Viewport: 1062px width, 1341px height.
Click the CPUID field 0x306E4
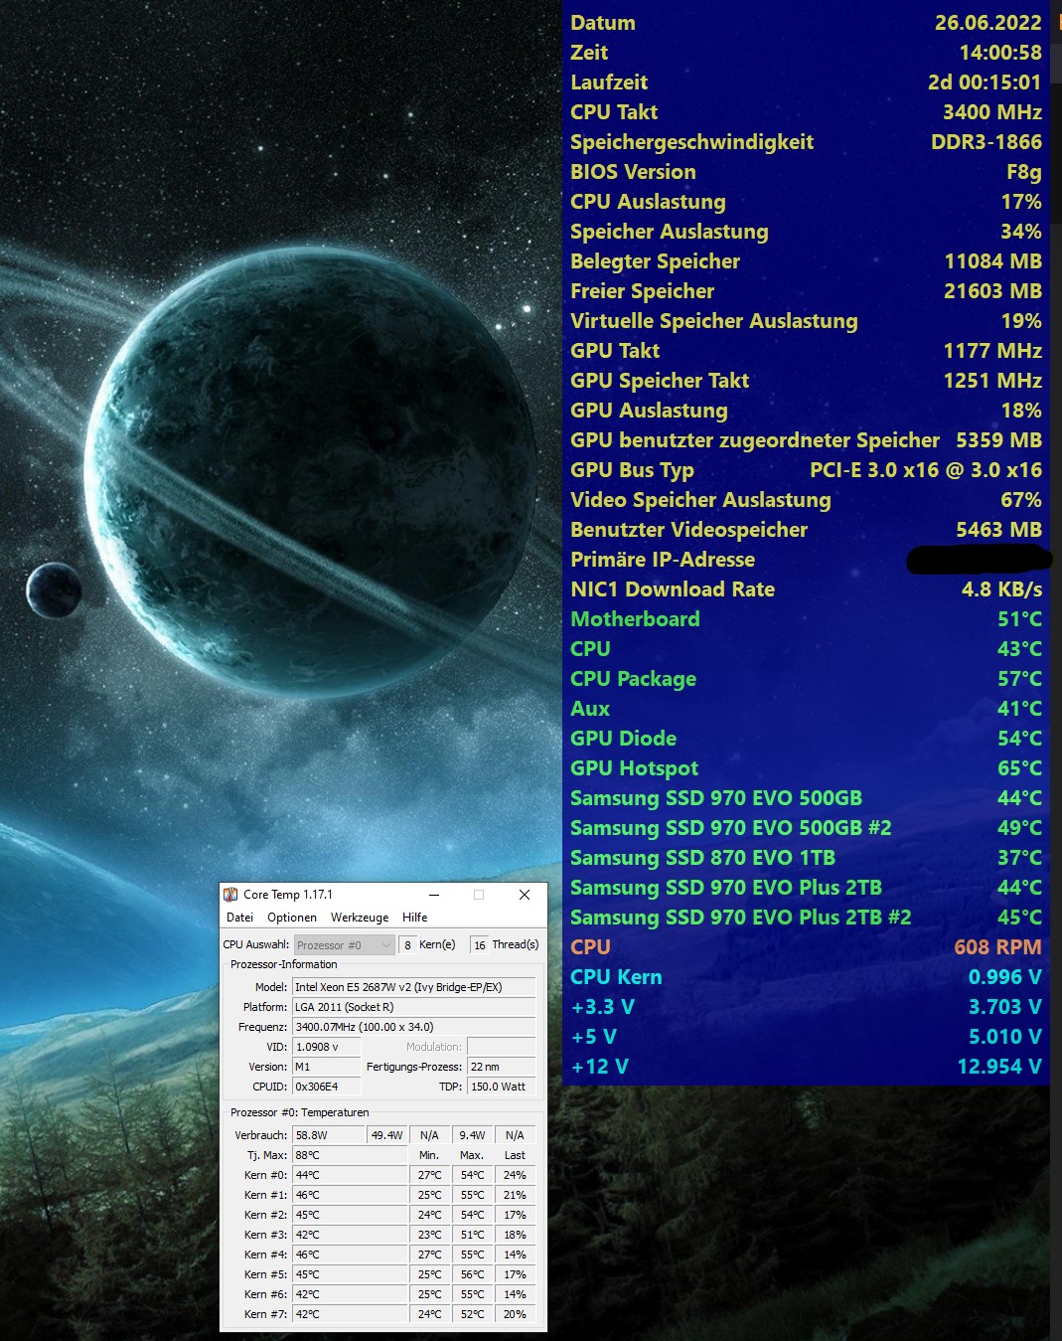coord(327,1087)
